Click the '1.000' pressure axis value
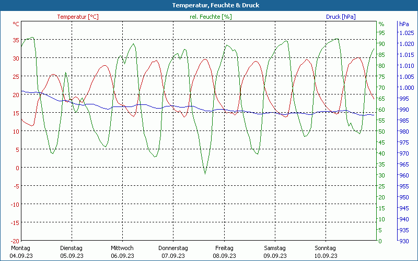Image resolution: width=418 pixels, height=261 pixels. (407, 88)
